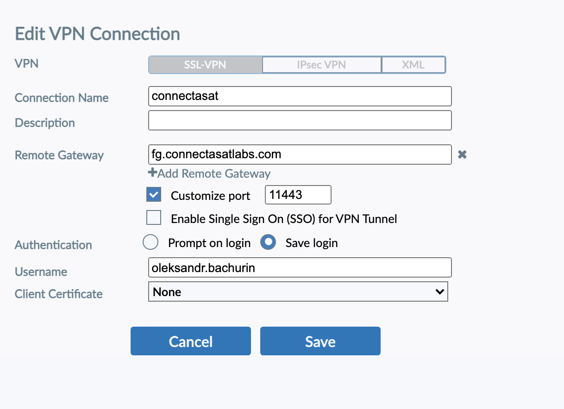The width and height of the screenshot is (564, 409).
Task: Open the Client Certificate dropdown
Action: pyautogui.click(x=298, y=292)
